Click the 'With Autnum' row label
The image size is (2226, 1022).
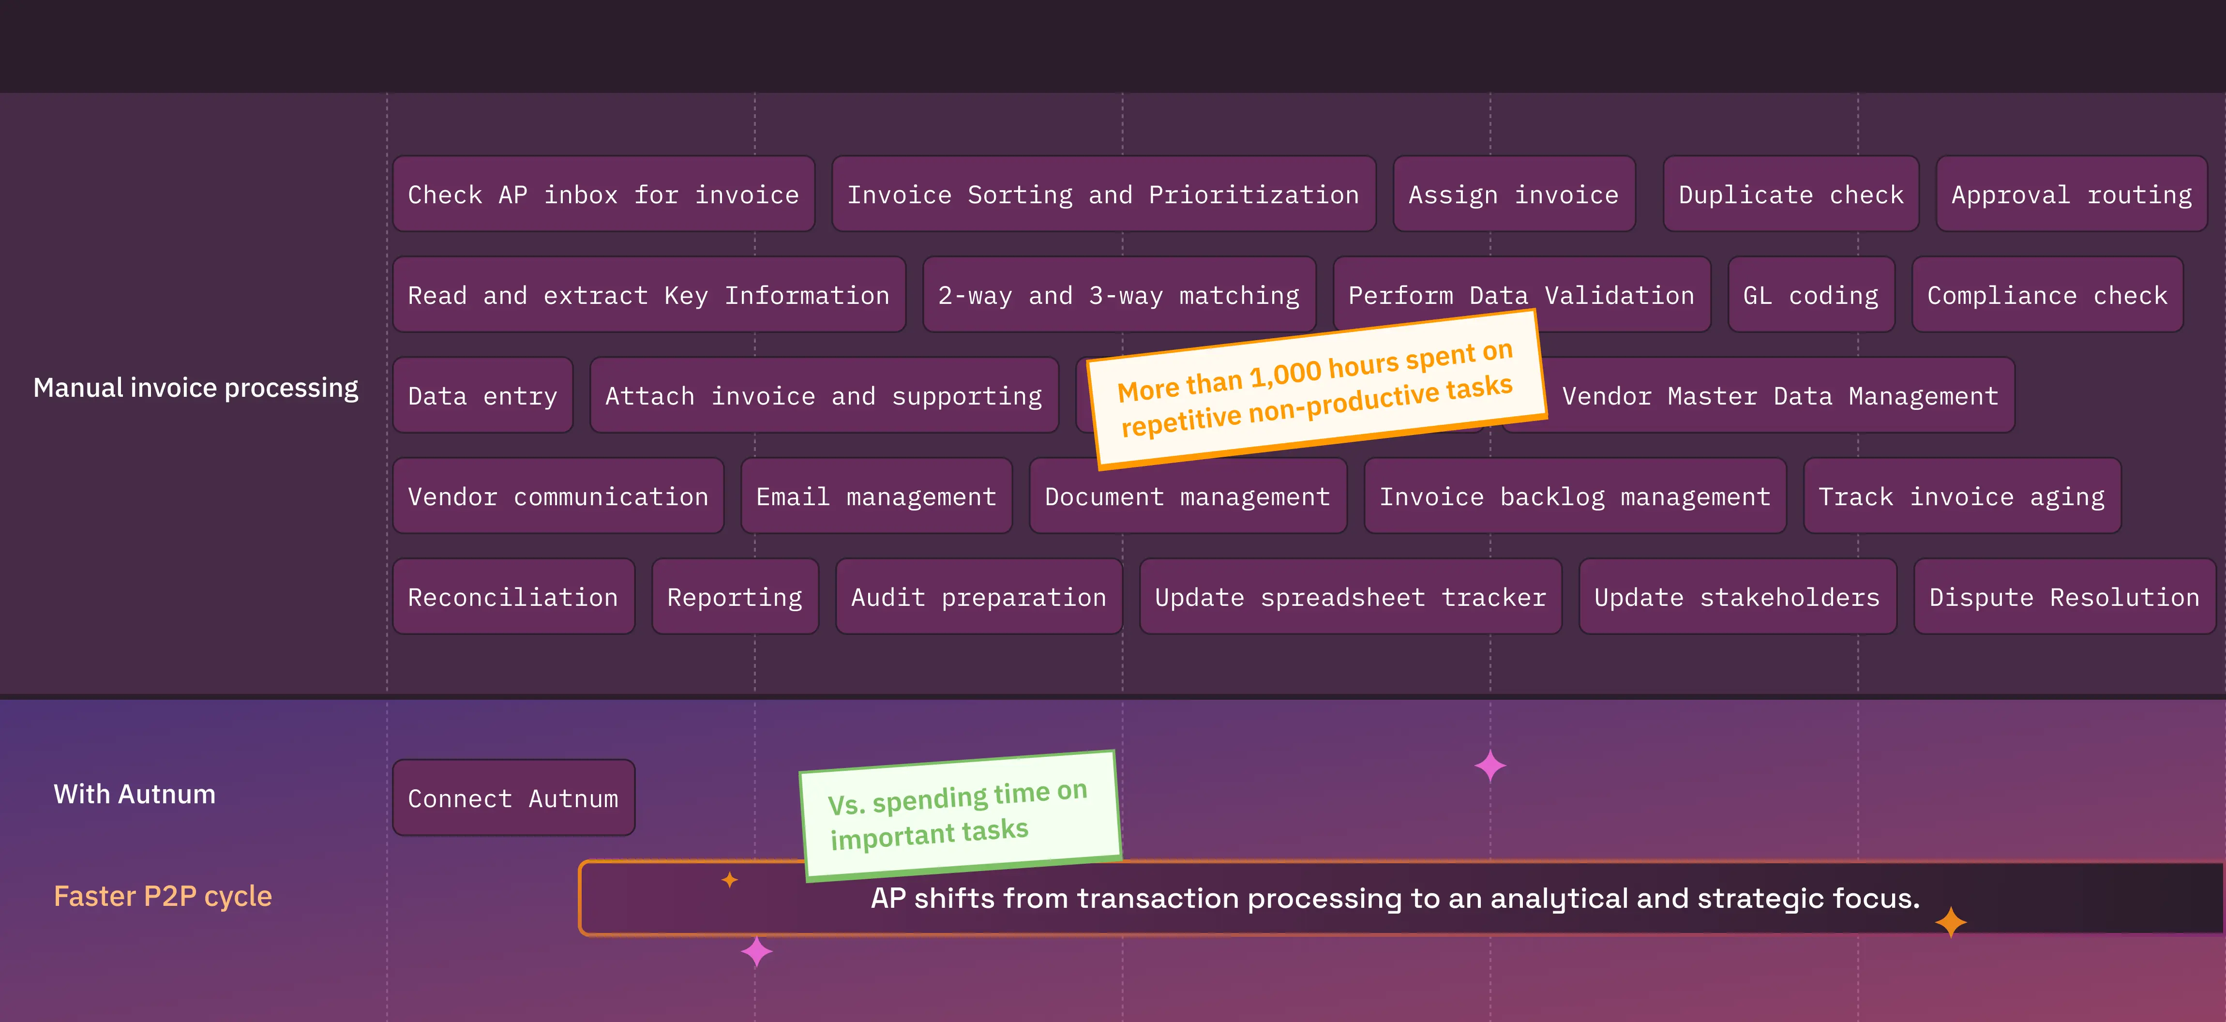pyautogui.click(x=135, y=794)
